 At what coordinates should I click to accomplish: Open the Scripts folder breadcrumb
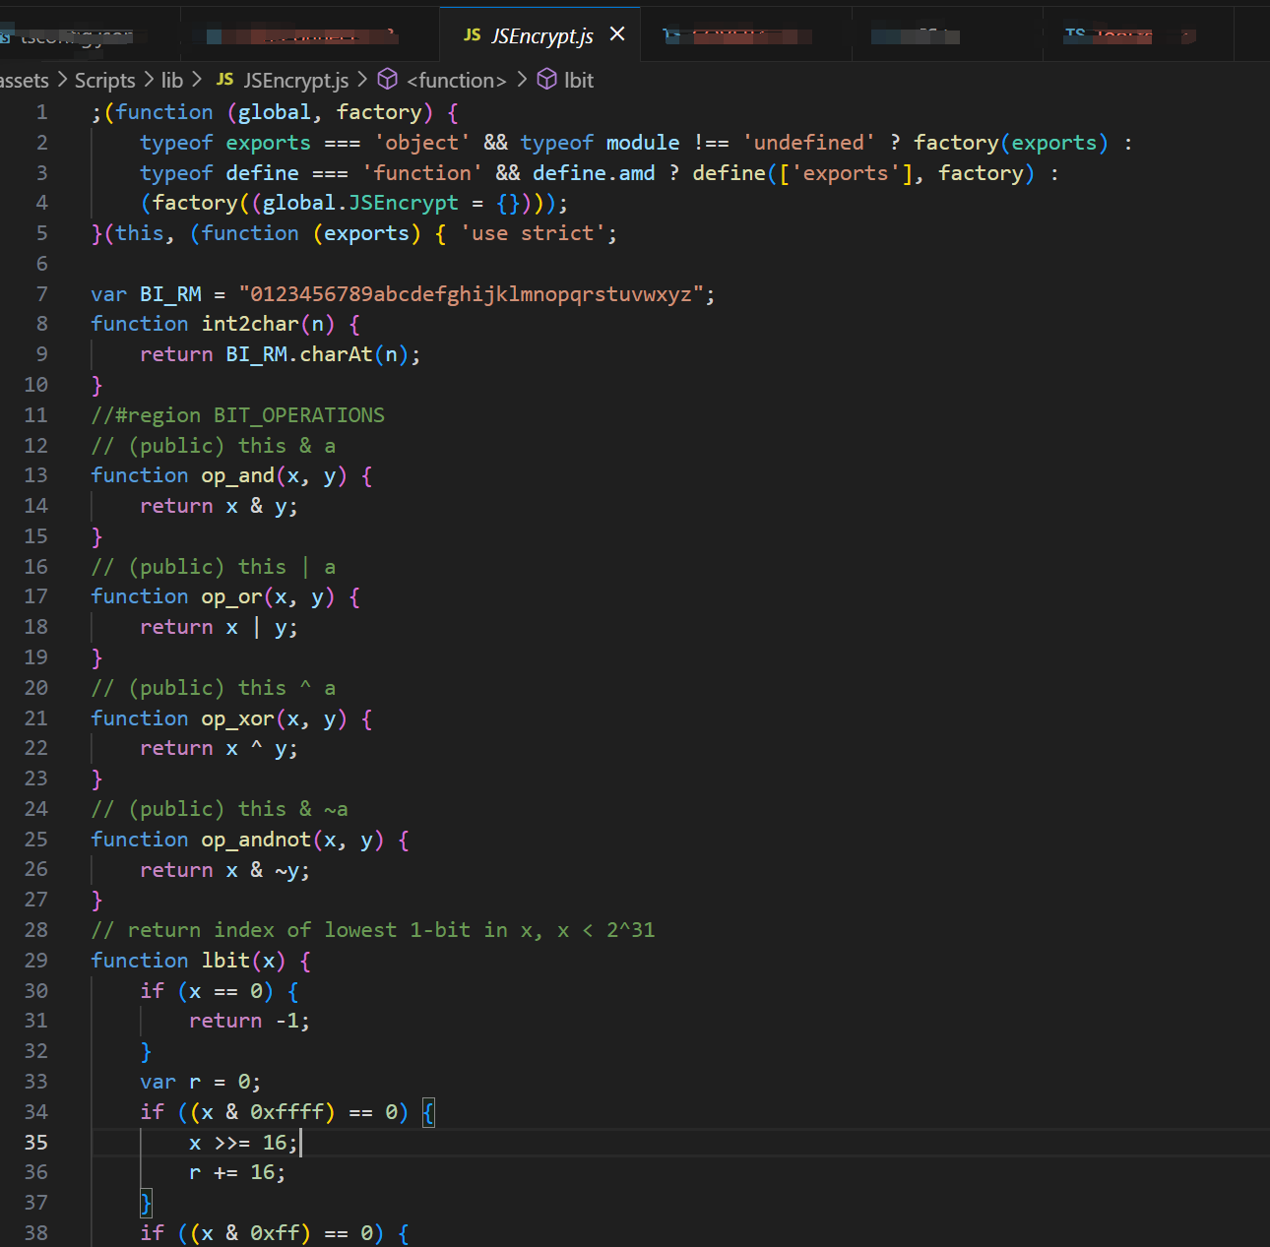coord(104,81)
